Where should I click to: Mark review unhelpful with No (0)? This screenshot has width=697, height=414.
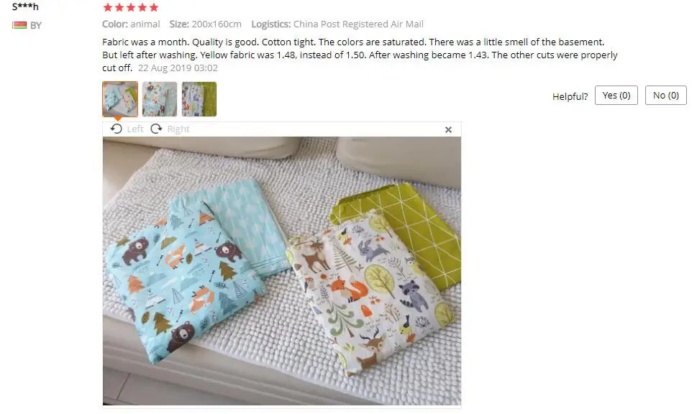coord(665,96)
